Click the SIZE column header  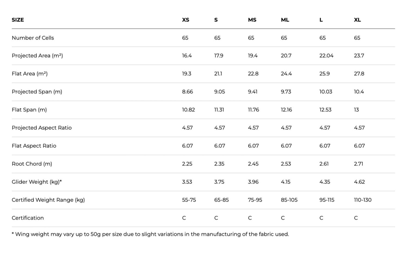(18, 20)
